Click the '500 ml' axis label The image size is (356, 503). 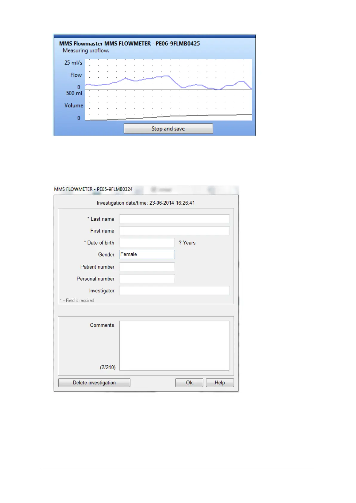pos(74,93)
